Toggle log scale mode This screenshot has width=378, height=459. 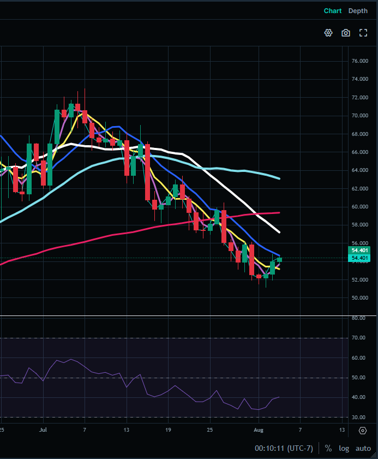pyautogui.click(x=344, y=448)
